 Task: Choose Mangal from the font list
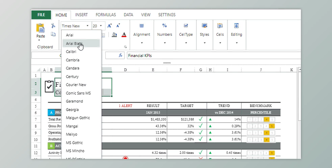[x=81, y=126]
